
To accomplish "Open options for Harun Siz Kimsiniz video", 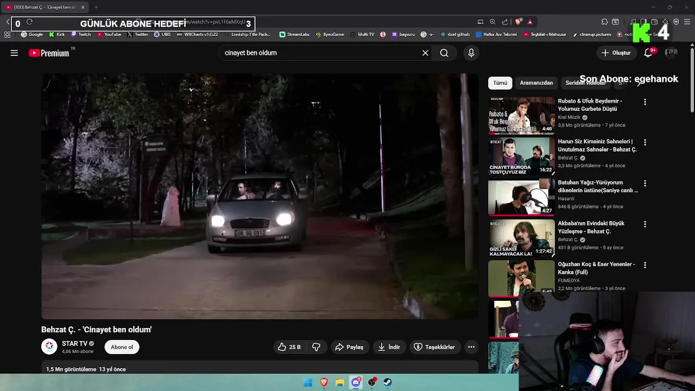I will tap(645, 142).
